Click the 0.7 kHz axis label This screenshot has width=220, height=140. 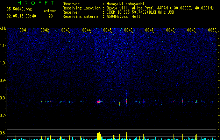[x=3, y=115]
